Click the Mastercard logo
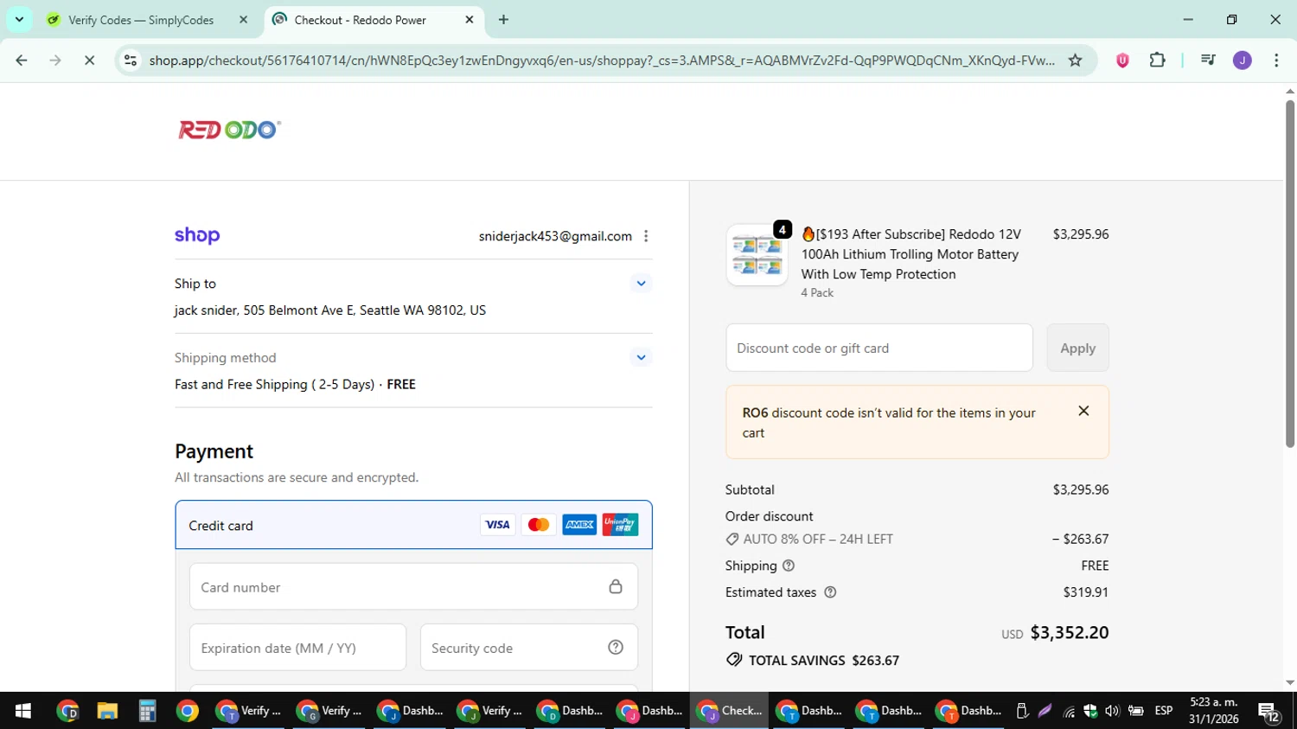1297x729 pixels. 539,525
